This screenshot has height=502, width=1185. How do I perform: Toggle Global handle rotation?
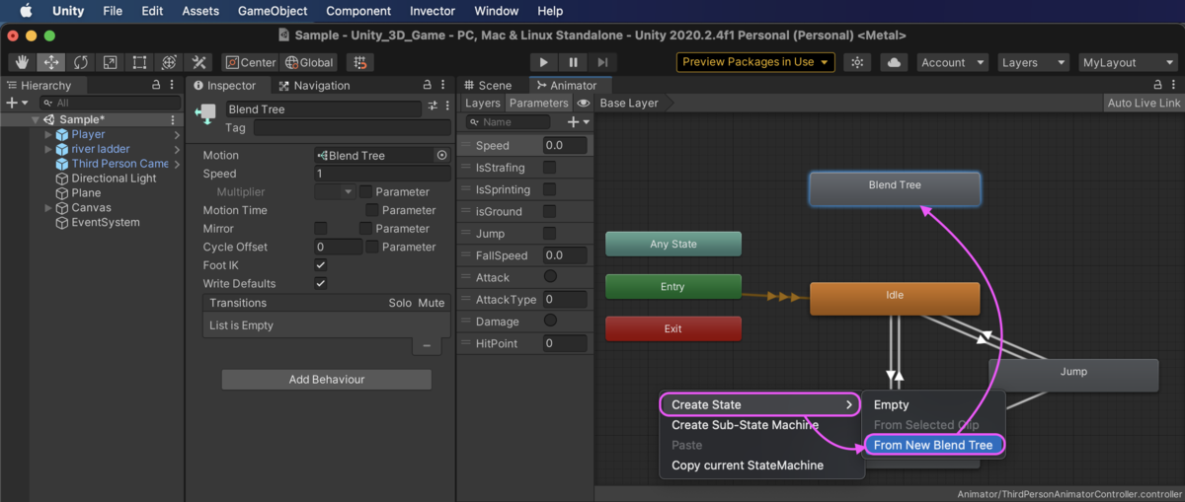click(309, 62)
